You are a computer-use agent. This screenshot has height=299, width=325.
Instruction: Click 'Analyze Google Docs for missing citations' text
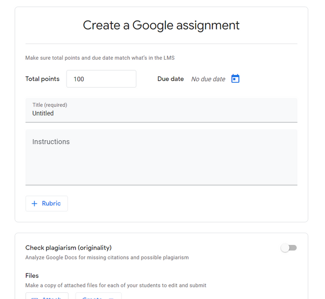coord(107,257)
